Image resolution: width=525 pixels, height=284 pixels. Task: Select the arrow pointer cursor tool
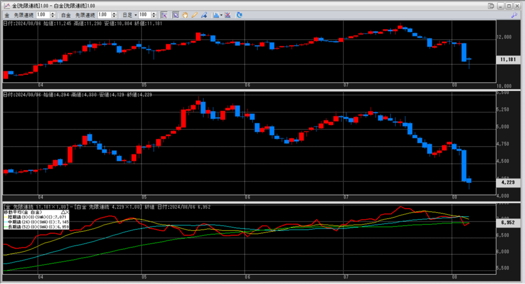176,15
